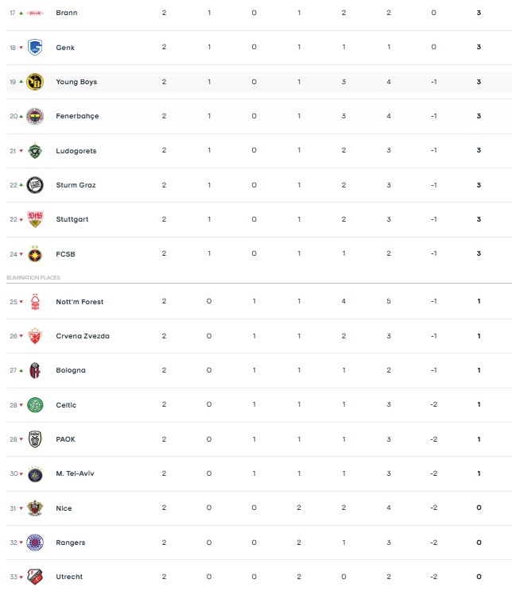The width and height of the screenshot is (512, 591).
Task: Click the Celtic club badge
Action: click(35, 405)
